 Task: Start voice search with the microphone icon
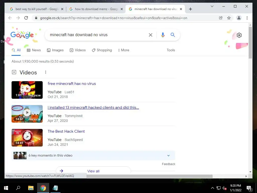coord(163,35)
